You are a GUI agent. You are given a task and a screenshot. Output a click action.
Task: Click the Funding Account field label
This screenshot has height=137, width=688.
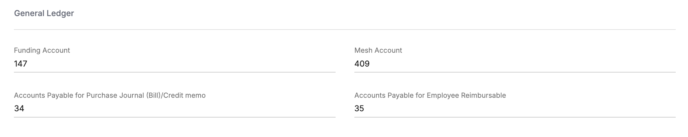(x=42, y=50)
